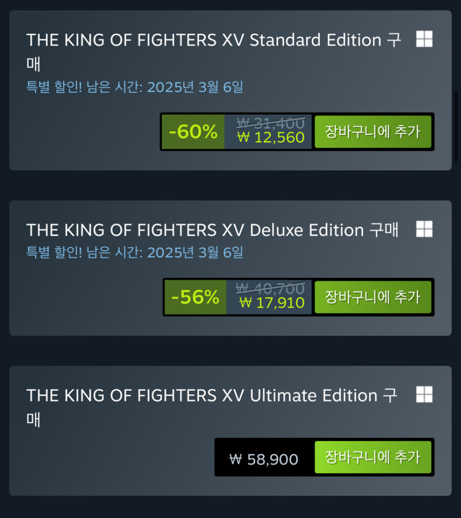This screenshot has width=461, height=518.
Task: Click Windows platform icon for Standard Edition
Action: coord(424,39)
